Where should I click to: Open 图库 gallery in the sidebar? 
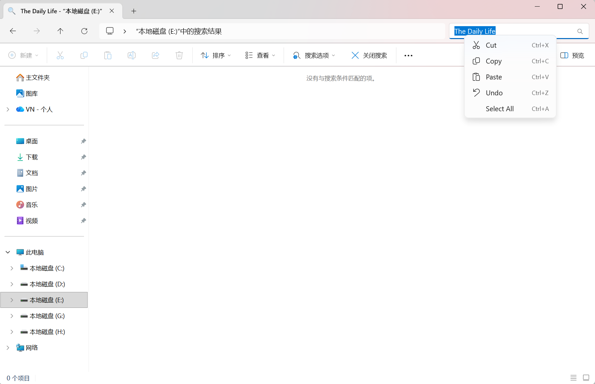[x=27, y=93]
